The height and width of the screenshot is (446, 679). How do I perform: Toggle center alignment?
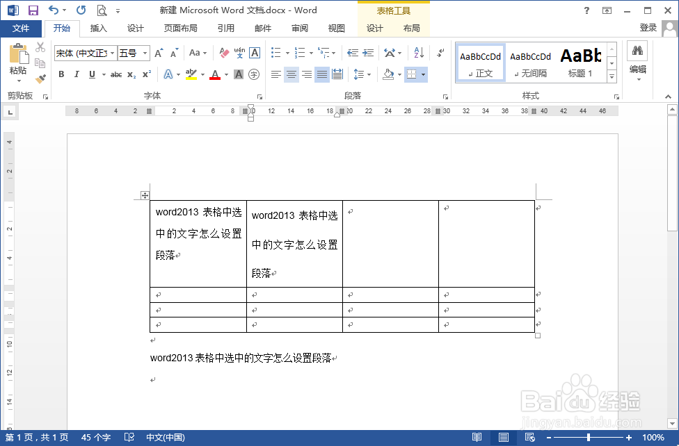coord(291,74)
